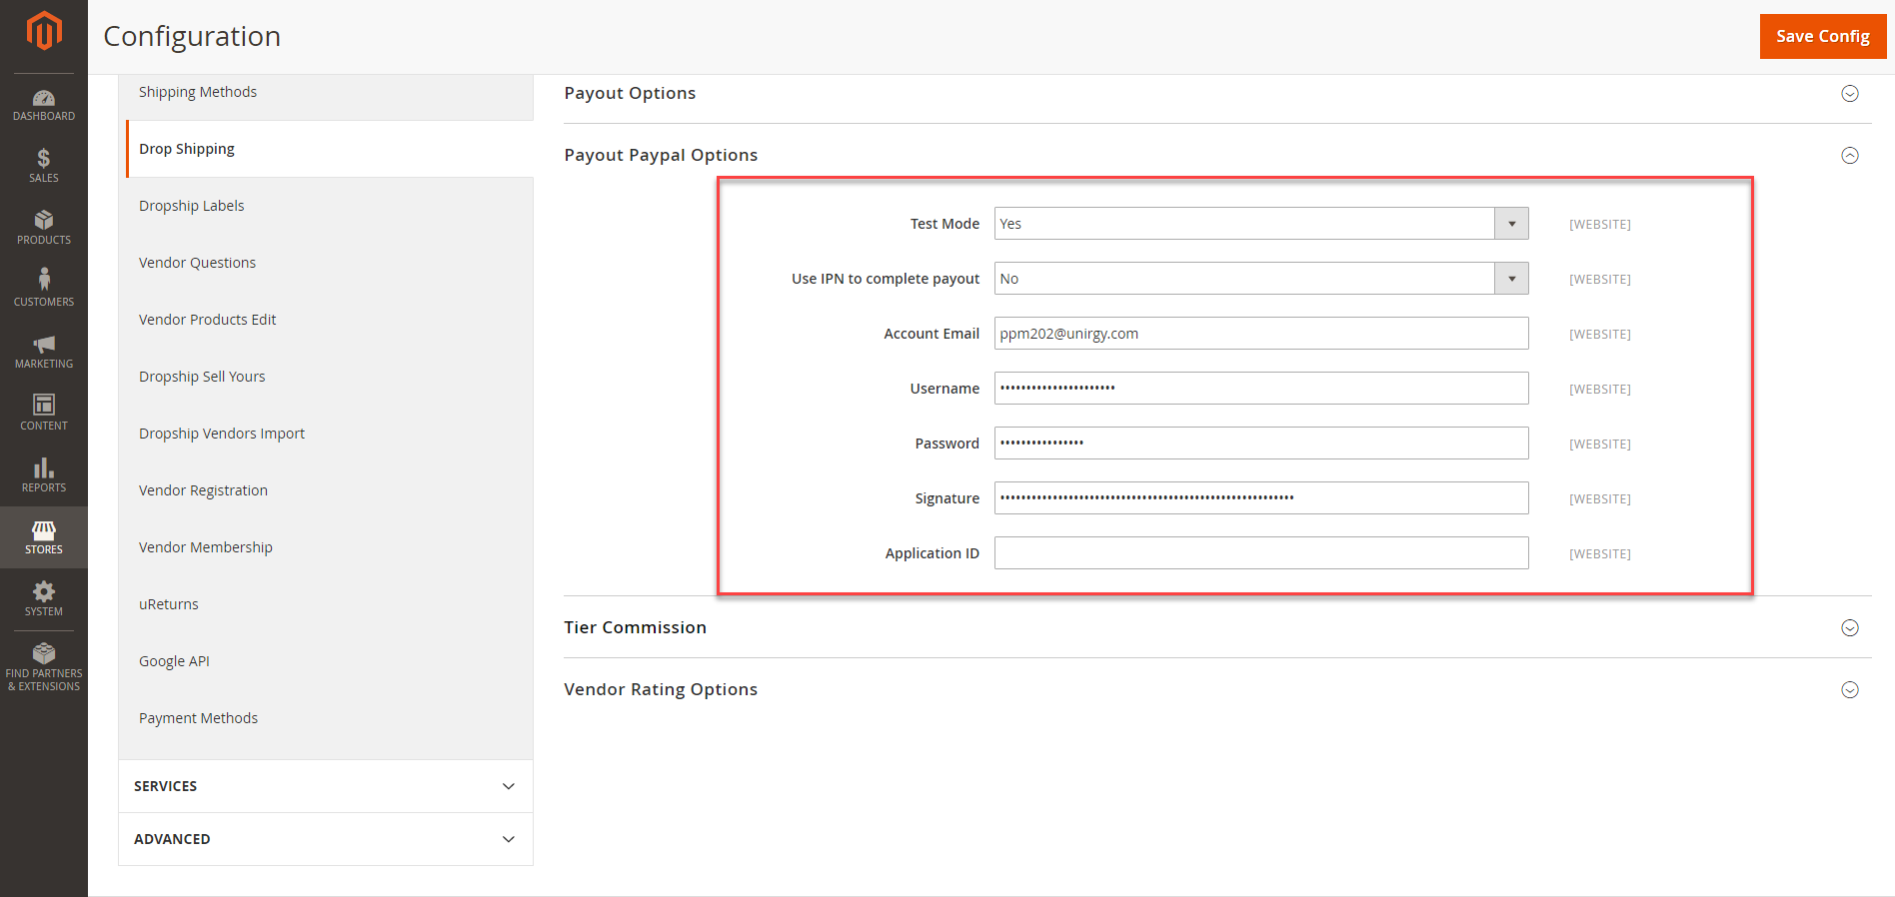Click the Vendor Rating Options heading
1895x897 pixels.
coord(661,689)
